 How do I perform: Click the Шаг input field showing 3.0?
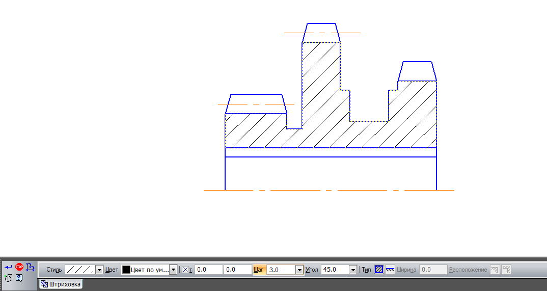(x=281, y=270)
